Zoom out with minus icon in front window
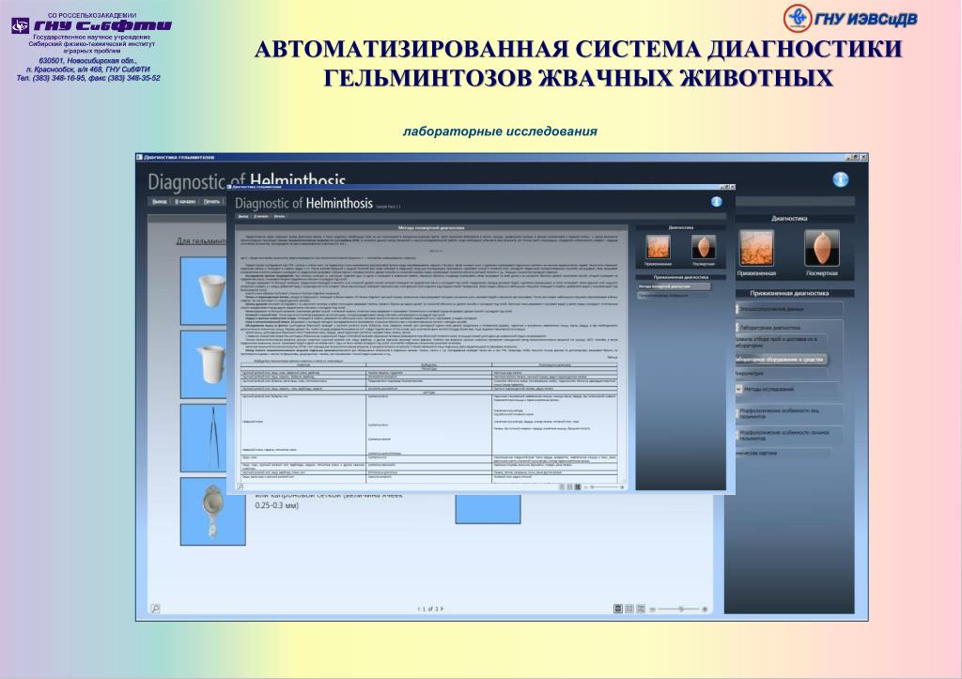The width and height of the screenshot is (962, 679). click(585, 487)
